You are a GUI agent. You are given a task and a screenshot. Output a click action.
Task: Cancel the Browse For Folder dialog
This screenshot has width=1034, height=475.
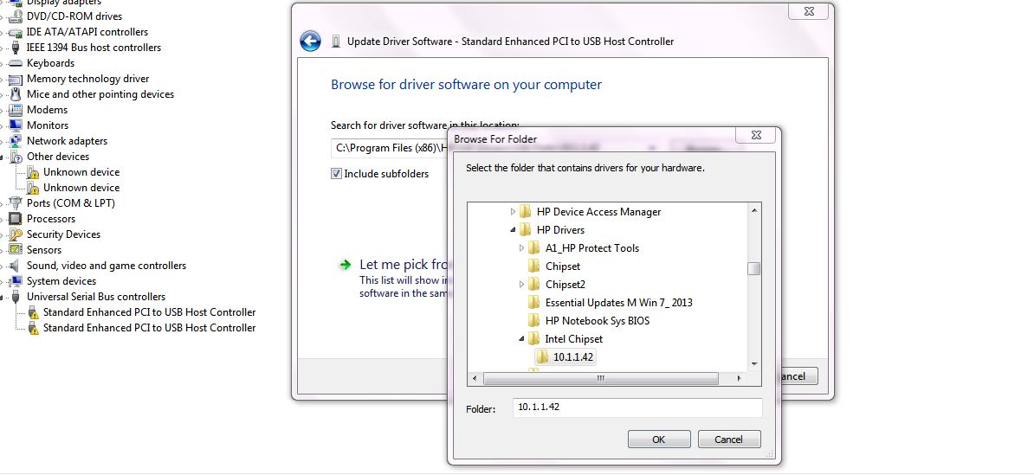point(728,440)
